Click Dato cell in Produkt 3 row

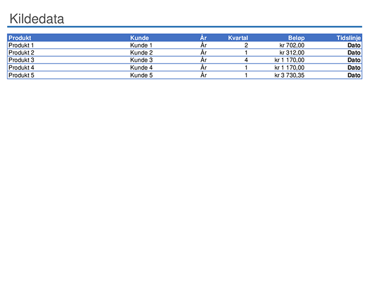coord(354,60)
